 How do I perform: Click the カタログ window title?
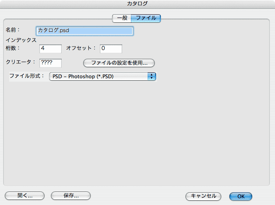[x=137, y=4]
